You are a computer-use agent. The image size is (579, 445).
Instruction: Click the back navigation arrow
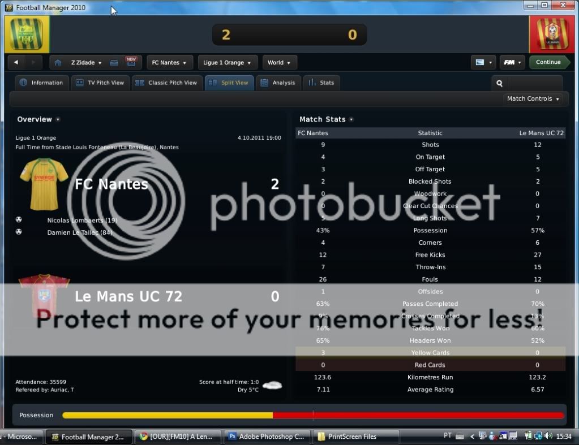(16, 63)
